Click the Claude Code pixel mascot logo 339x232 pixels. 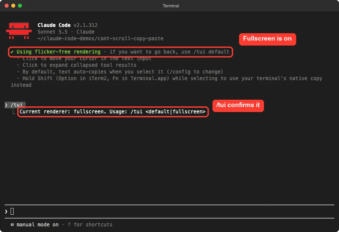pos(19,31)
